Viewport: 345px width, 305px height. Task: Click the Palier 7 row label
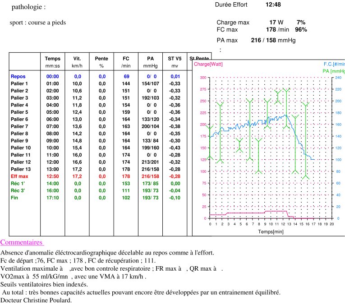[x=19, y=126]
